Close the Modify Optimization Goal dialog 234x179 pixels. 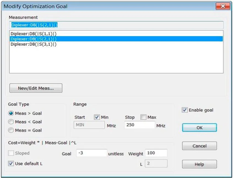(222, 6)
